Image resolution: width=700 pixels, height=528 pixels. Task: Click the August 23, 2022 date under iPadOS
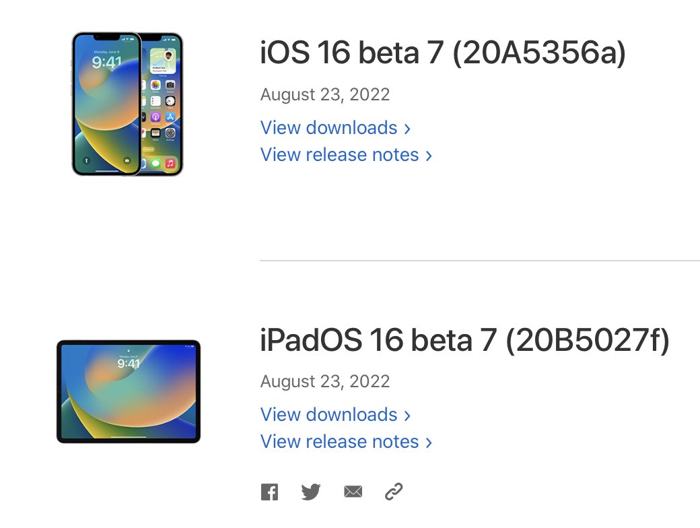[325, 382]
